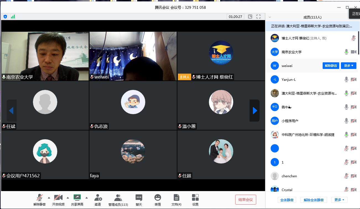Open meeting settings
Image resolution: width=360 pixels, height=209 pixels.
click(195, 200)
